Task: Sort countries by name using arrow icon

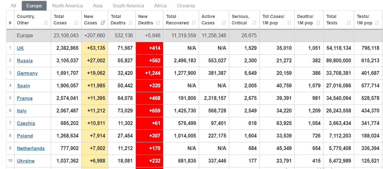Action: [46, 23]
